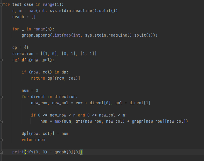Click 'direct' in 'for direct in direction'

point(38,97)
